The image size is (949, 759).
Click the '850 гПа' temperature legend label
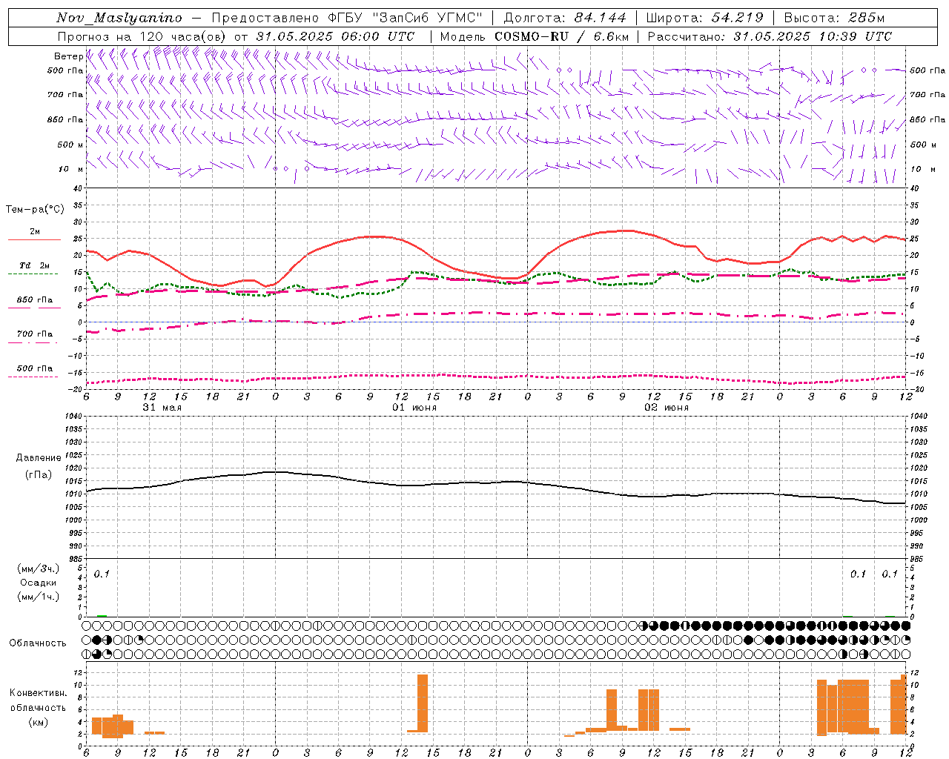pos(35,300)
